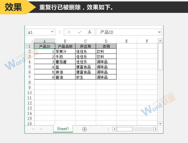Click the next sheet navigation arrow
Screen dimensions: 188x143
[41, 129]
